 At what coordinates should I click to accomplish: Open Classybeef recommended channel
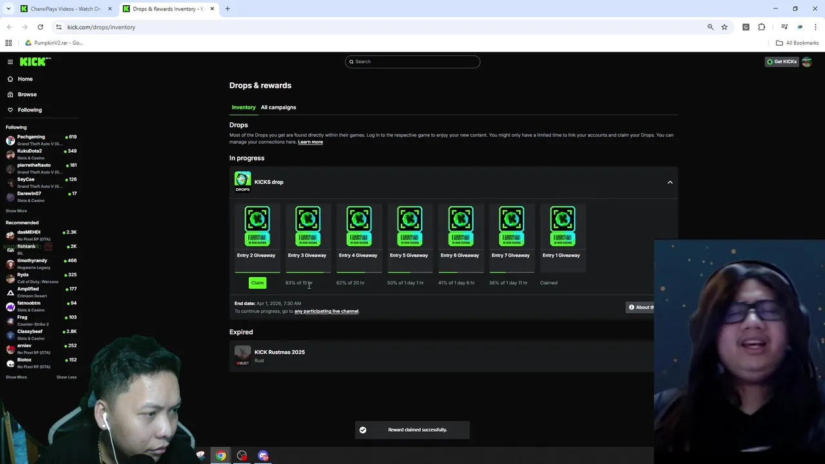click(41, 334)
